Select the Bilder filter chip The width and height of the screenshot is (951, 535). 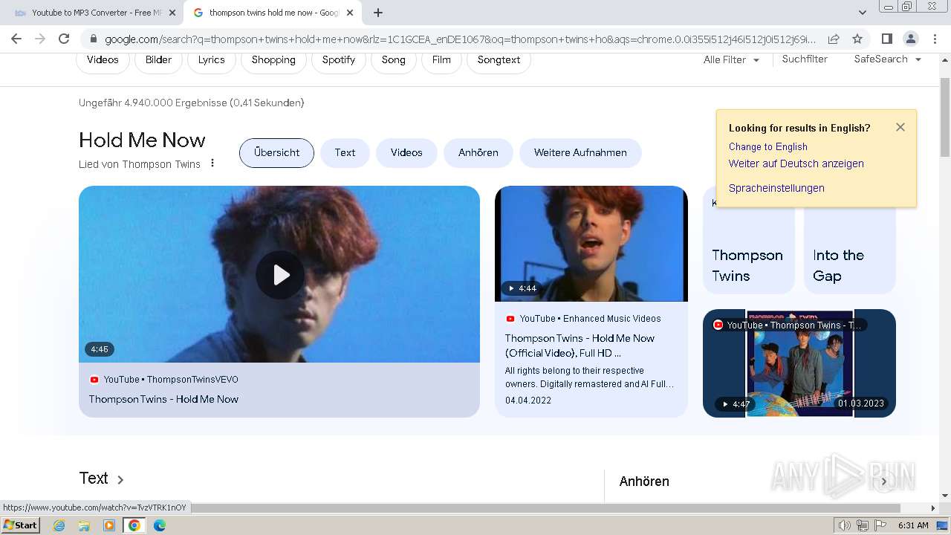158,59
